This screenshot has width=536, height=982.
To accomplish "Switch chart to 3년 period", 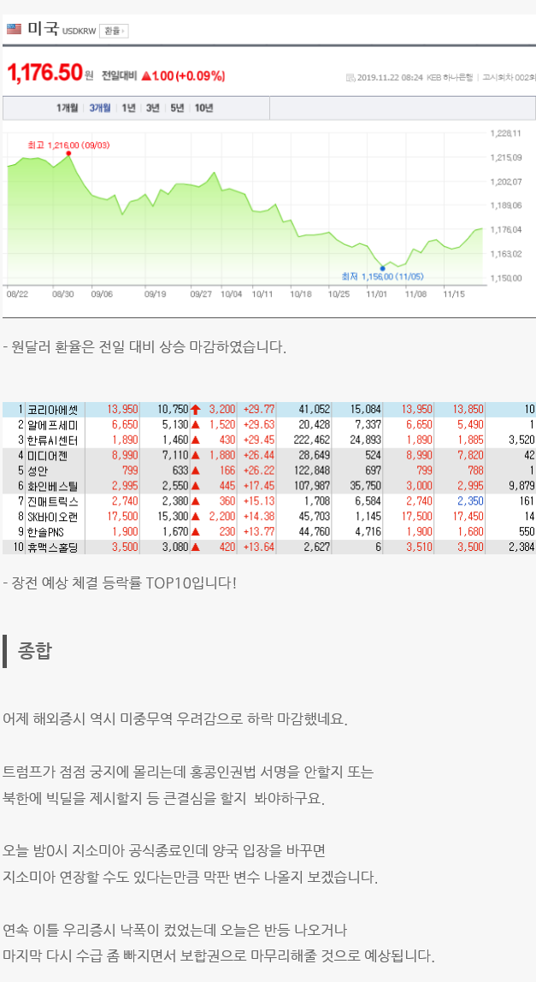I will [x=152, y=108].
